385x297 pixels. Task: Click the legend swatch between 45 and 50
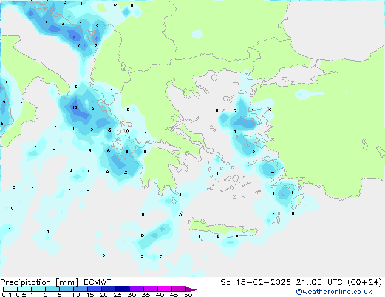(x=179, y=289)
